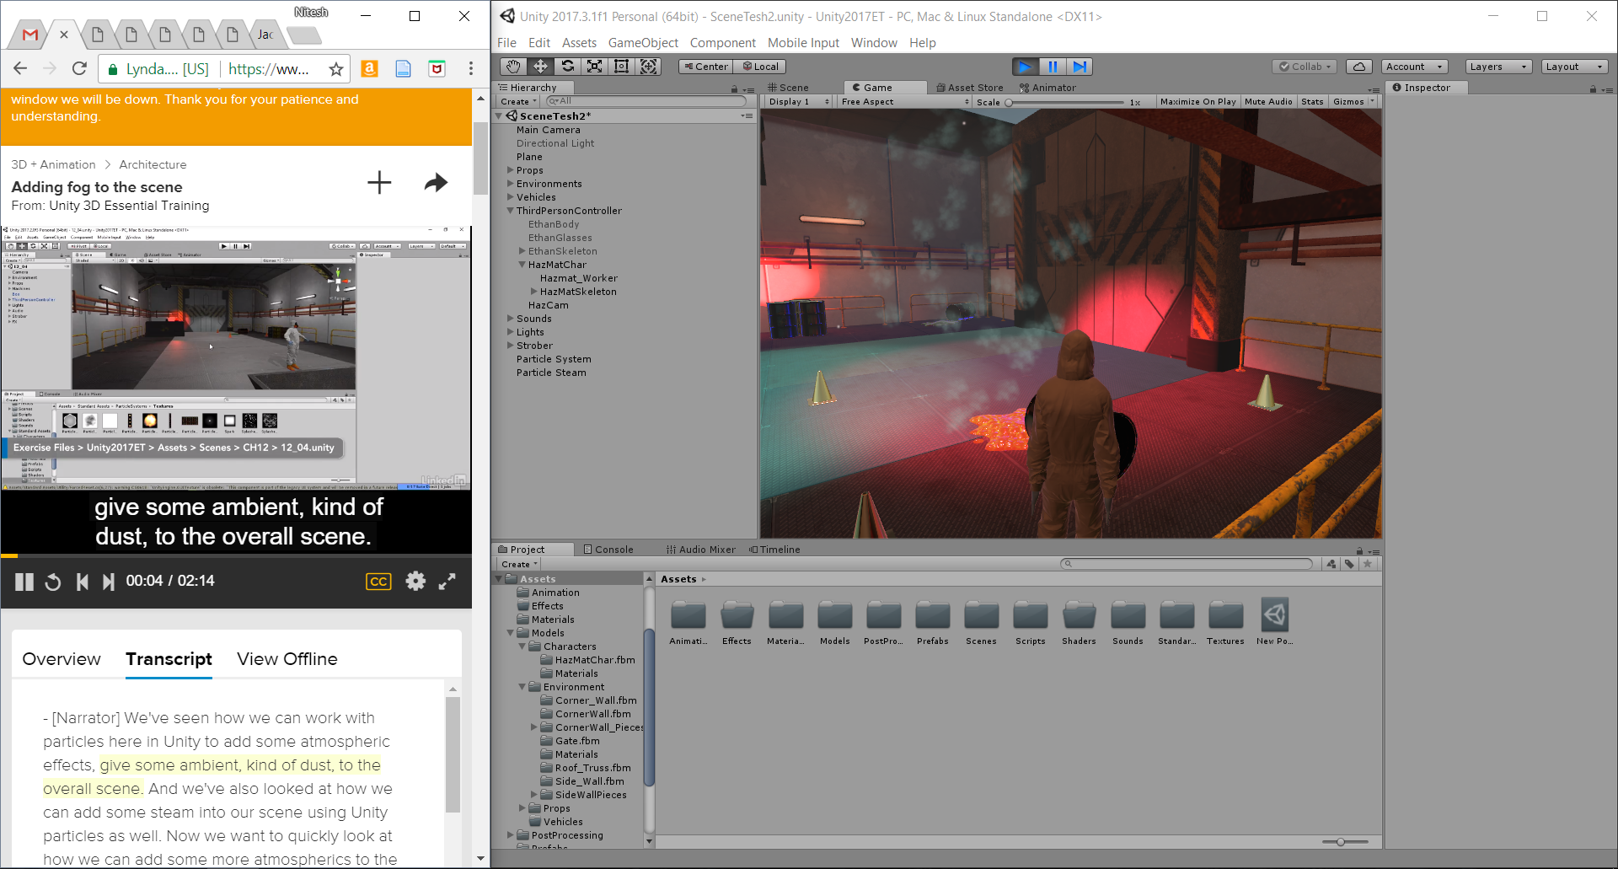Pause the Unity game preview
Viewport: 1618px width, 869px height.
point(1053,67)
